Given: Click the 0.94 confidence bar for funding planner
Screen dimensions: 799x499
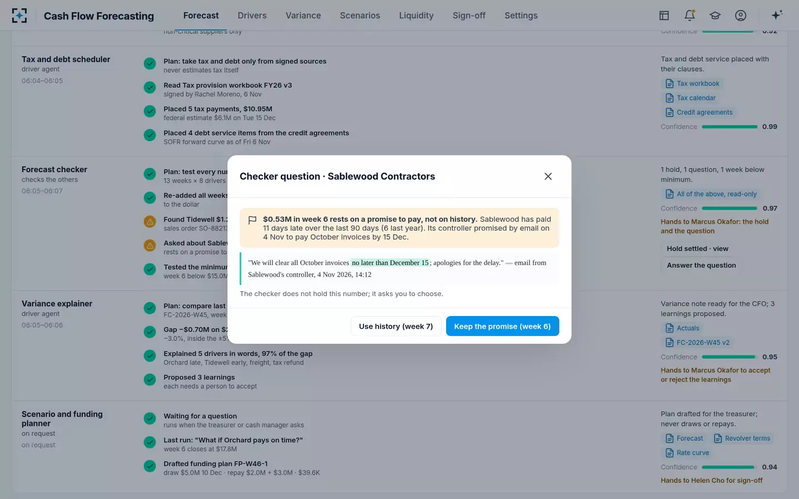Looking at the screenshot, I should pyautogui.click(x=729, y=467).
